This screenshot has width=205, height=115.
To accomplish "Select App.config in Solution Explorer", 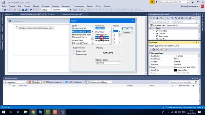I will click(163, 36).
